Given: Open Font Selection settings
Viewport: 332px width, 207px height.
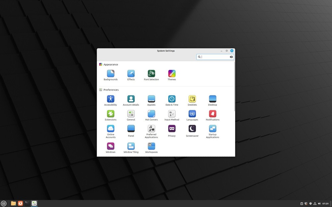Looking at the screenshot, I should 151,74.
